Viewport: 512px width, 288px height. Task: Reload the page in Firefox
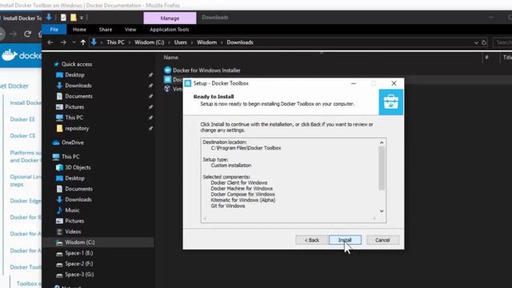(27, 34)
